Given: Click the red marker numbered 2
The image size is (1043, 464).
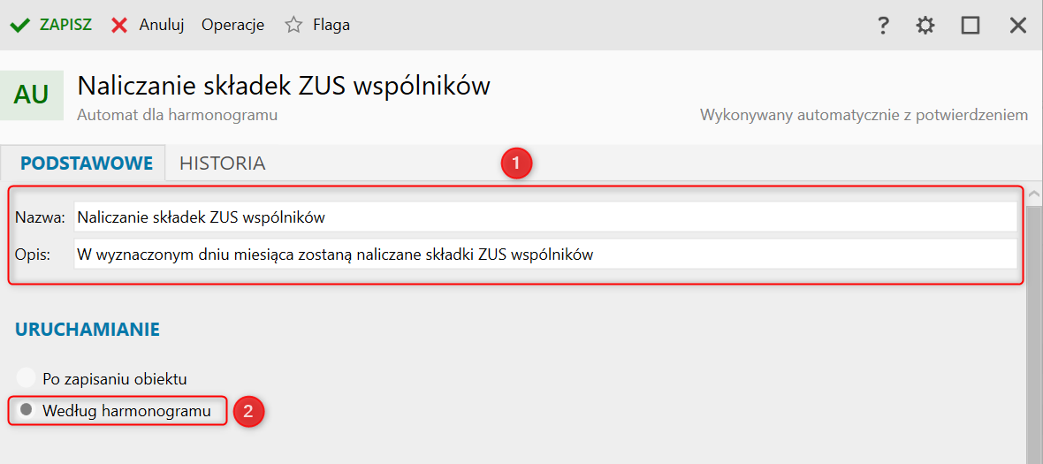Looking at the screenshot, I should point(248,411).
